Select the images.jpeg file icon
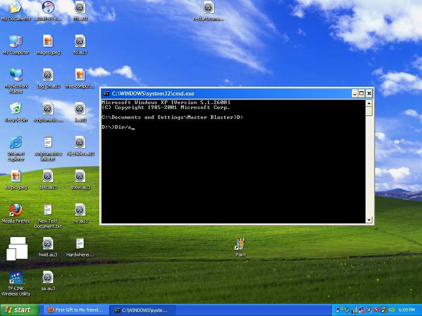Screen dimensions: 422x316 click(48, 44)
